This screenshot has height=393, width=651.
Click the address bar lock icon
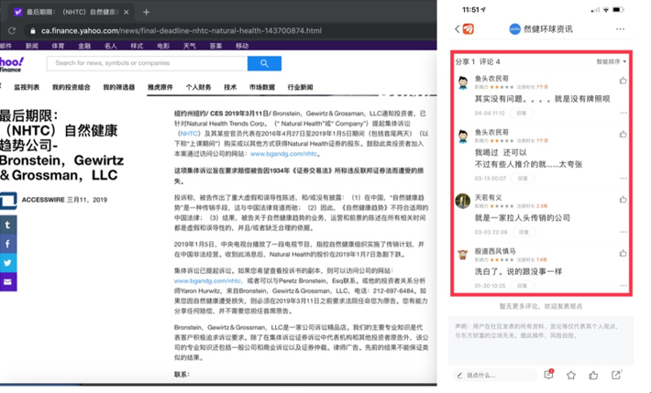[x=32, y=31]
